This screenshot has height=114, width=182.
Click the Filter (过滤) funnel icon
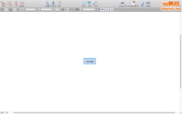coord(89,3)
